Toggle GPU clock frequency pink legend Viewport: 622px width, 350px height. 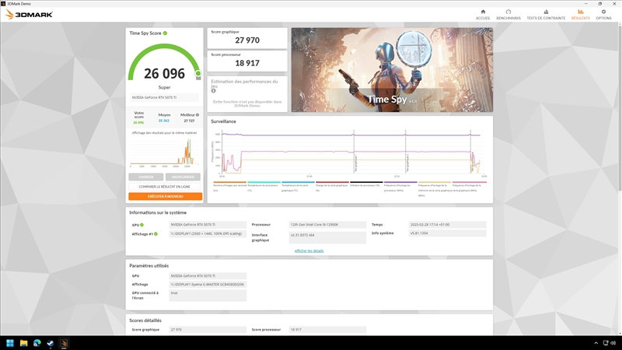(x=470, y=187)
